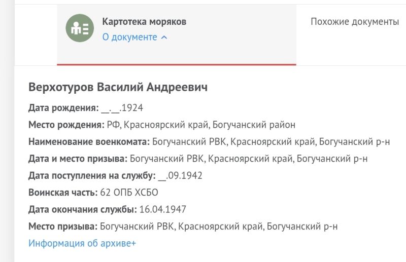This screenshot has height=262, width=406.
Task: Click the name Верхотуров Василий Андреевич heading
Action: pos(118,87)
